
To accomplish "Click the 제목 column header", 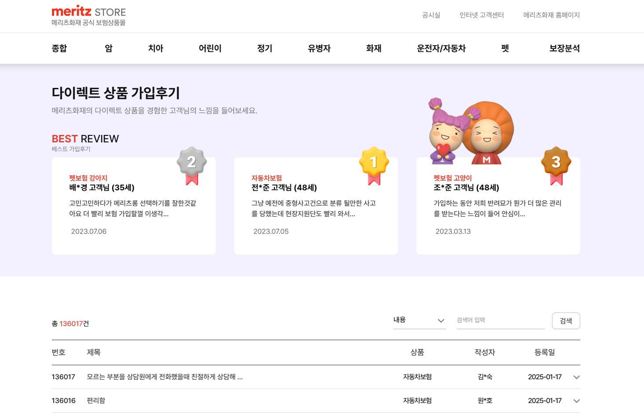I will 94,352.
